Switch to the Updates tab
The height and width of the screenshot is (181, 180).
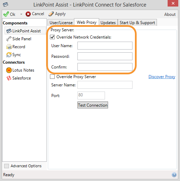[108, 22]
